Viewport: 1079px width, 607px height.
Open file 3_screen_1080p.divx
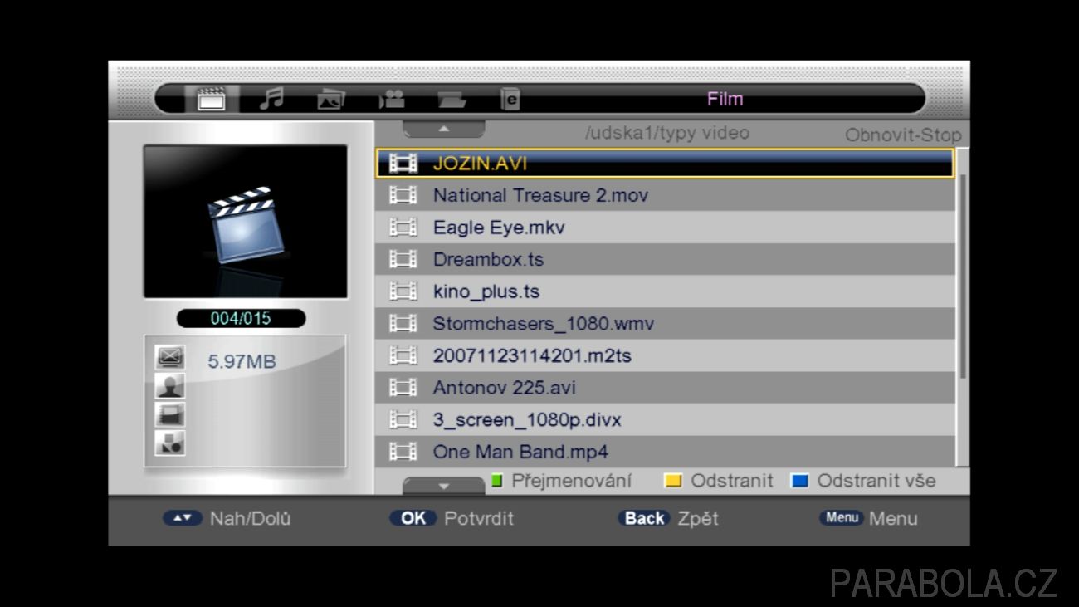pyautogui.click(x=666, y=420)
